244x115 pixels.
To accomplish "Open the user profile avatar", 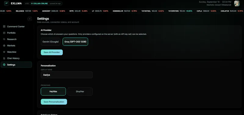I will pyautogui.click(x=237, y=3).
